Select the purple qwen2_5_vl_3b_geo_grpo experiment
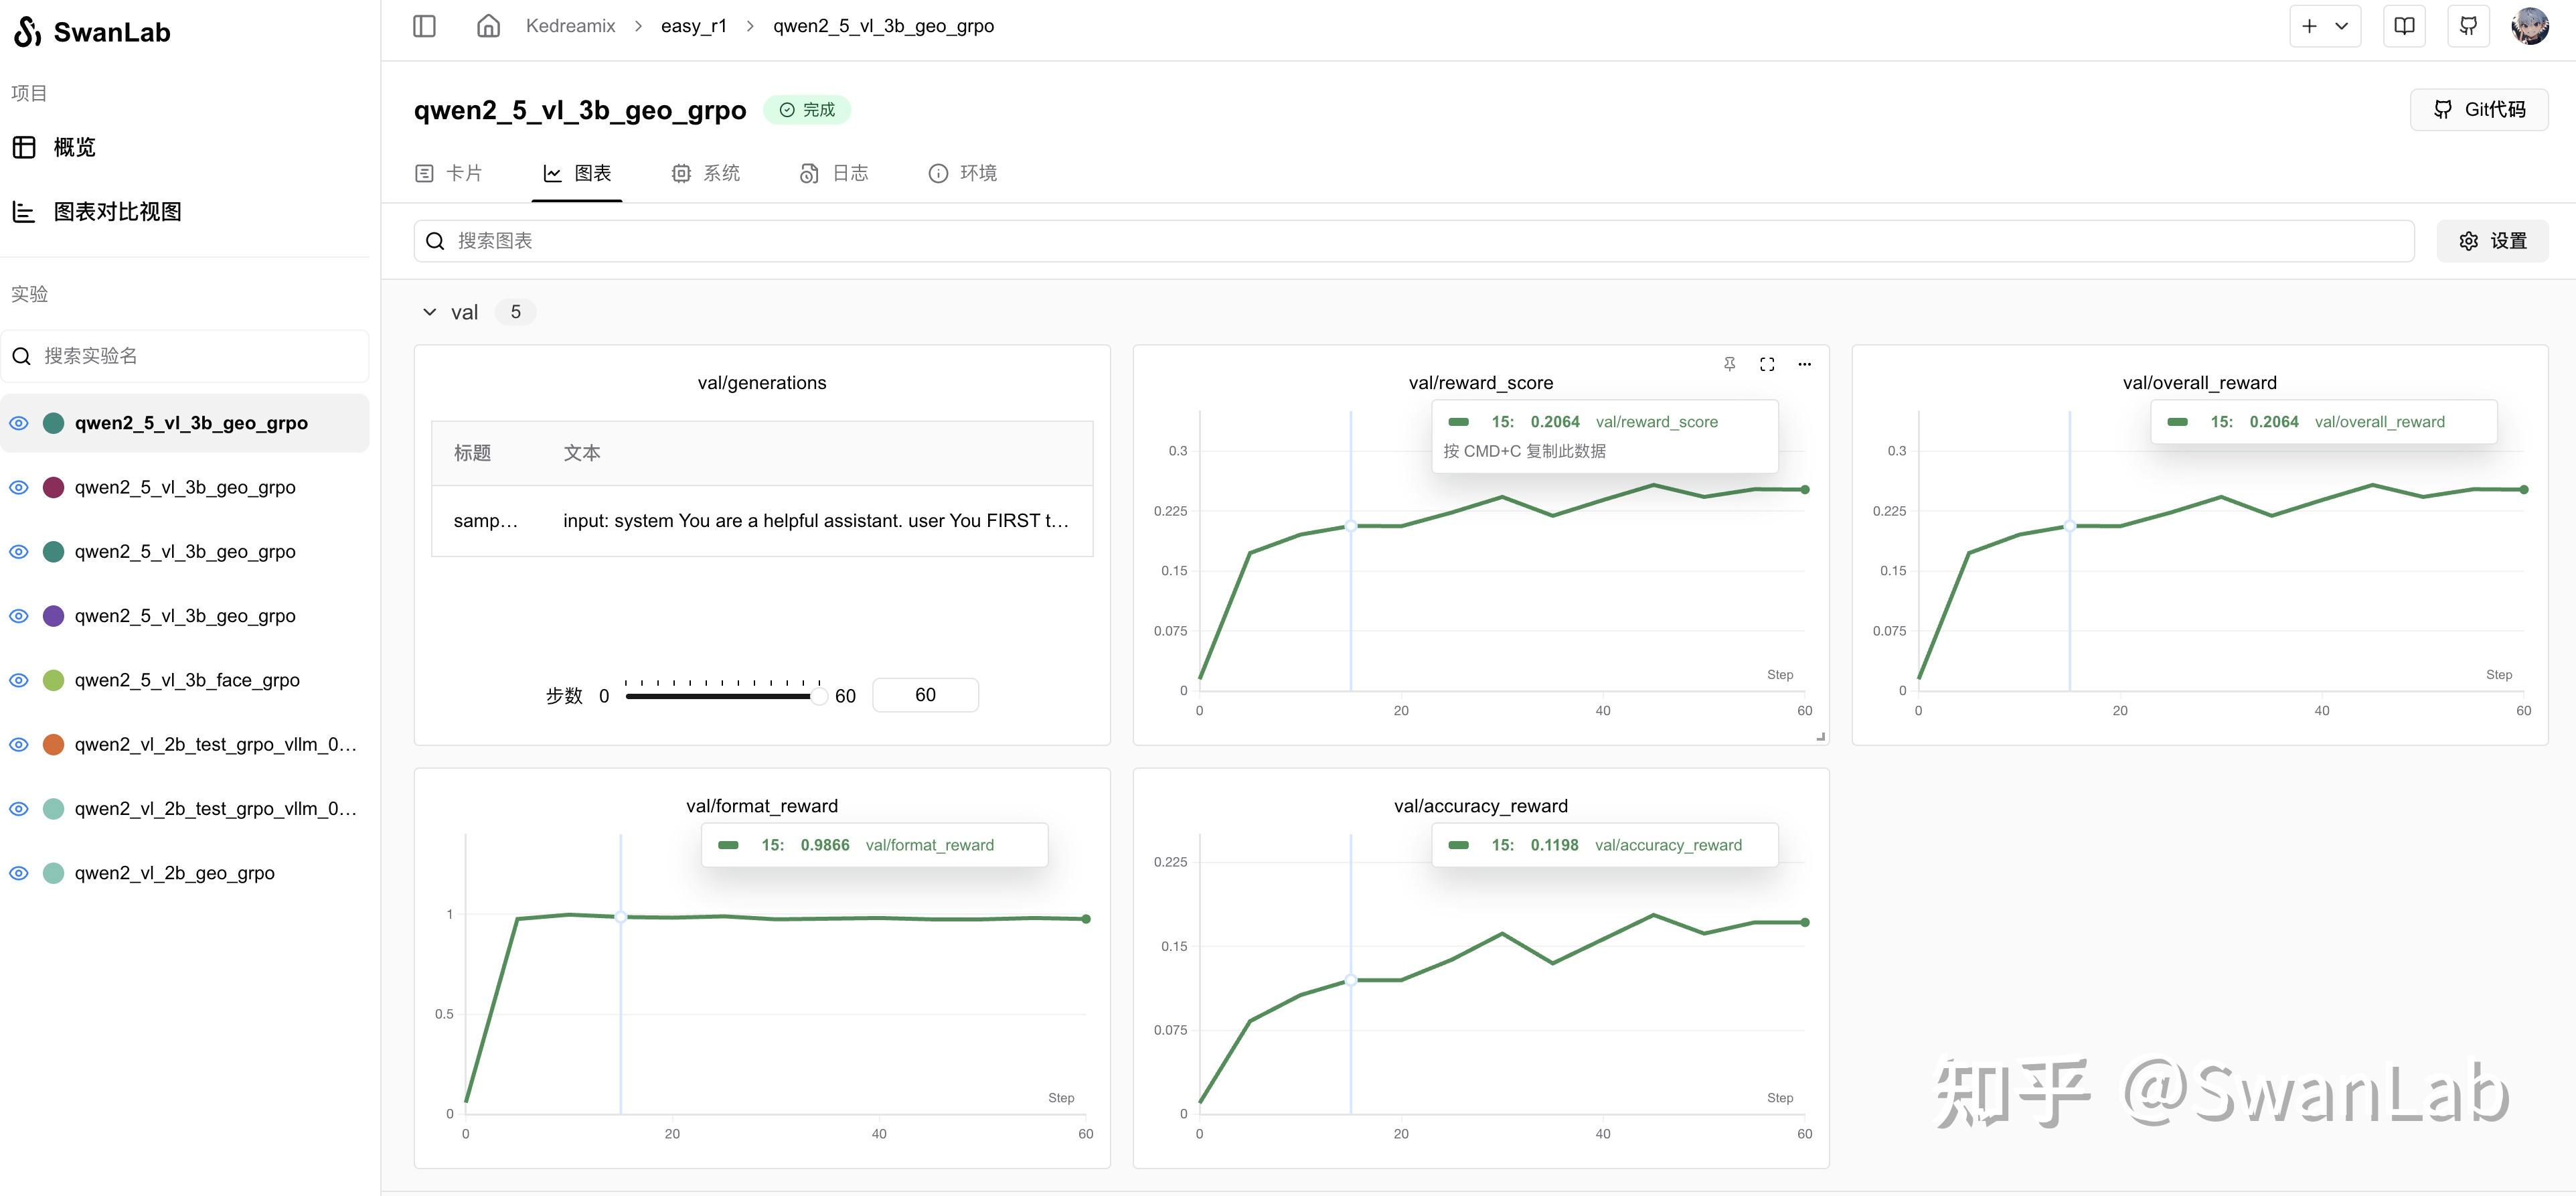 tap(185, 616)
